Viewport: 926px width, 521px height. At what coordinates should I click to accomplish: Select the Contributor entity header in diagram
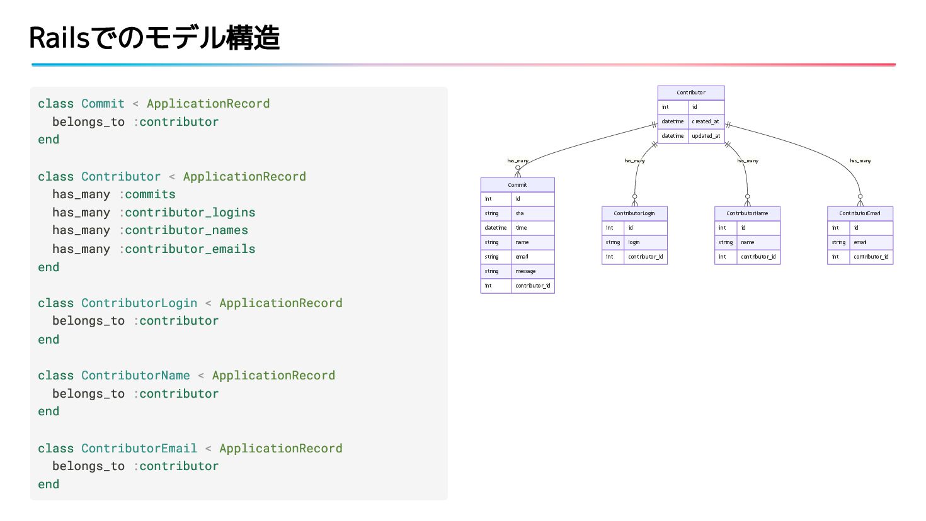691,92
